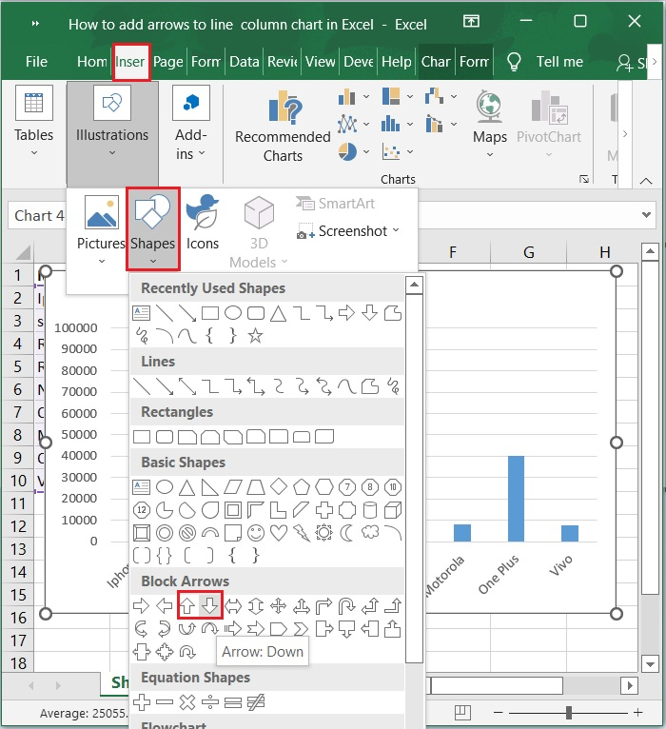Open the Page Layout tab
Viewport: 666px width, 729px height.
[x=167, y=61]
